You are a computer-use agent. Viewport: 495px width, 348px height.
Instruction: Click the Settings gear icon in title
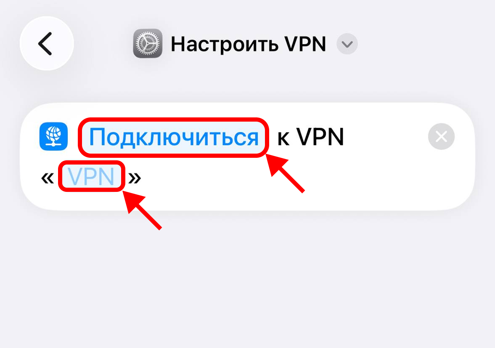click(x=148, y=43)
